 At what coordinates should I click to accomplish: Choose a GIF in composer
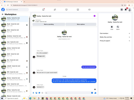[x=42, y=93]
